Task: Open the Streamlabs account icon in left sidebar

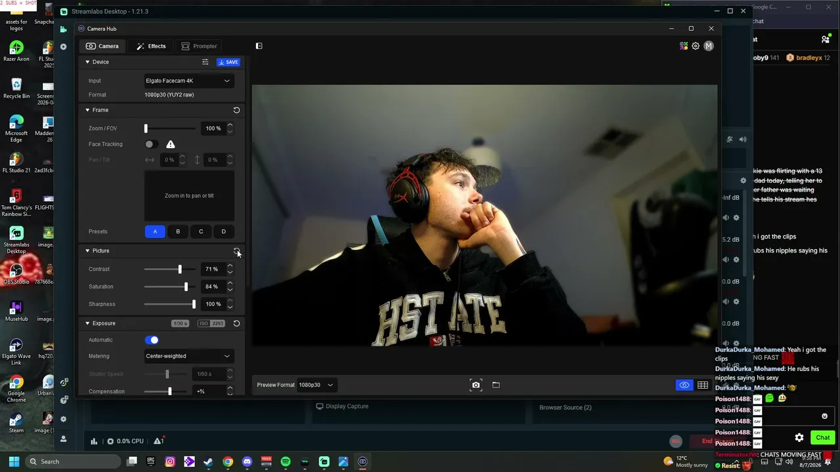Action: point(64,439)
